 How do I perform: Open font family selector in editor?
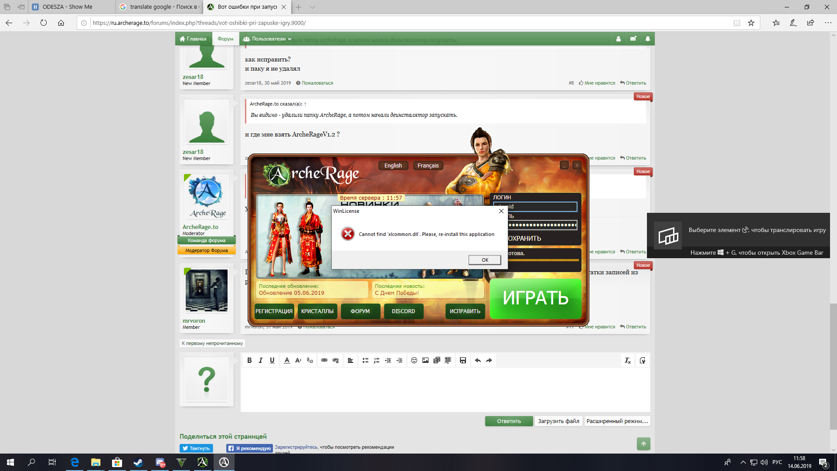(310, 360)
